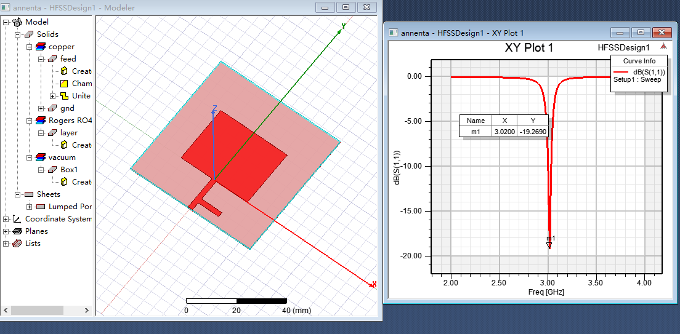Screen dimensions: 680x334
Task: Select the Planes icon in the tree
Action: (x=17, y=231)
